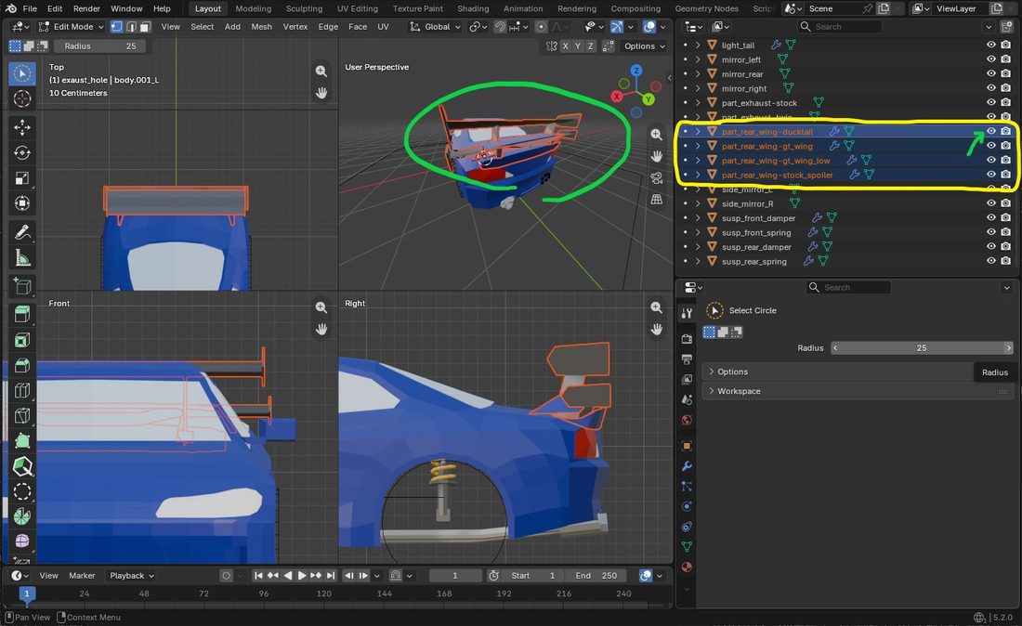Open the viewport Options dropdown

point(644,46)
